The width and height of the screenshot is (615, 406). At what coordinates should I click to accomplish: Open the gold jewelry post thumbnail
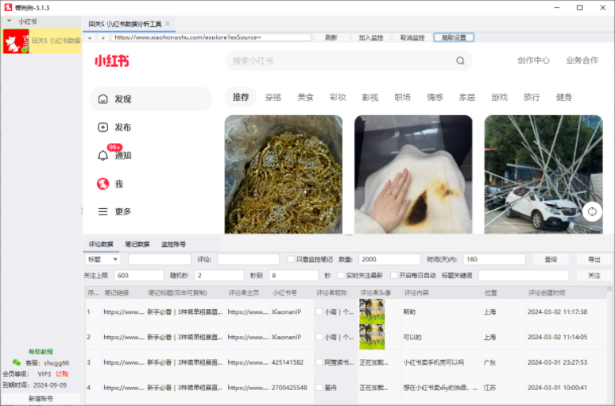pyautogui.click(x=283, y=174)
